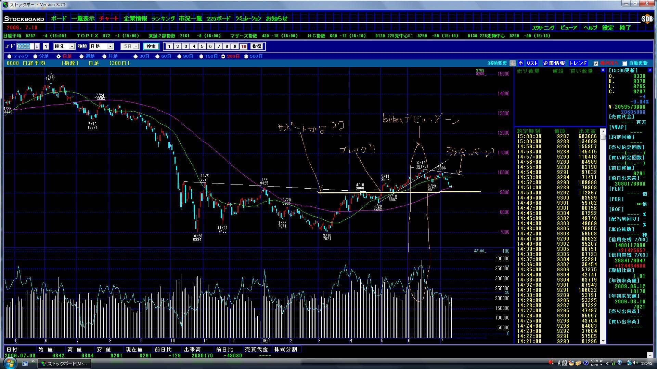This screenshot has width=657, height=369.
Task: Select preset chart button 5
Action: [202, 46]
